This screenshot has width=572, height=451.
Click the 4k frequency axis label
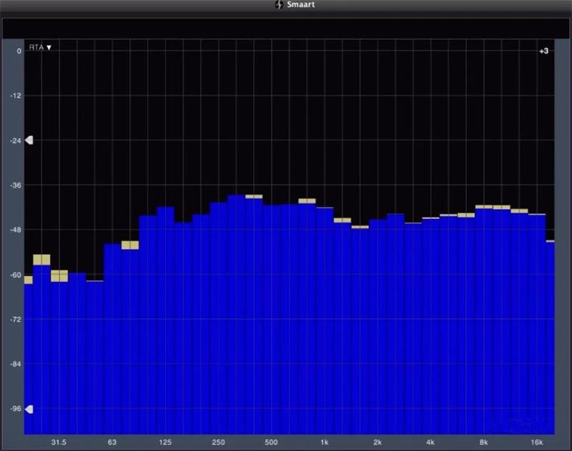(430, 442)
